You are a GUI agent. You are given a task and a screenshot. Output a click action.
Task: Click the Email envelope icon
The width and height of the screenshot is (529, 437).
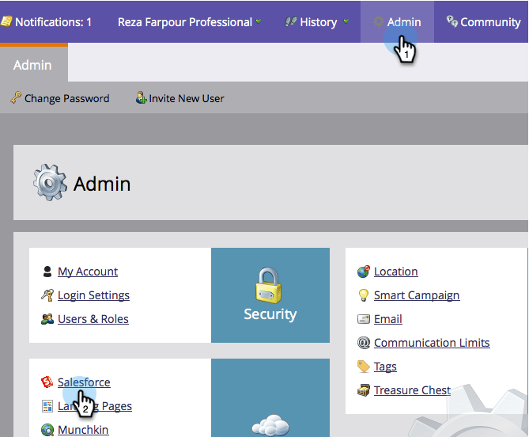click(x=364, y=319)
